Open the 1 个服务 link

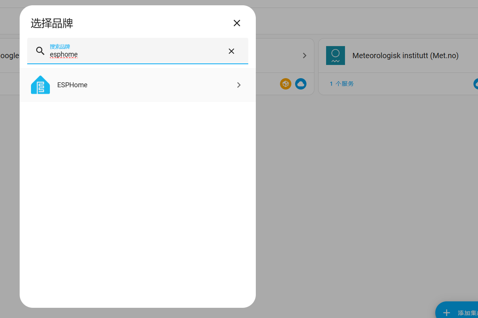tap(342, 84)
